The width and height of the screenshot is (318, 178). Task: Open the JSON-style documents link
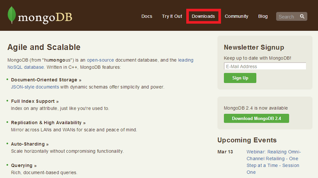click(35, 87)
